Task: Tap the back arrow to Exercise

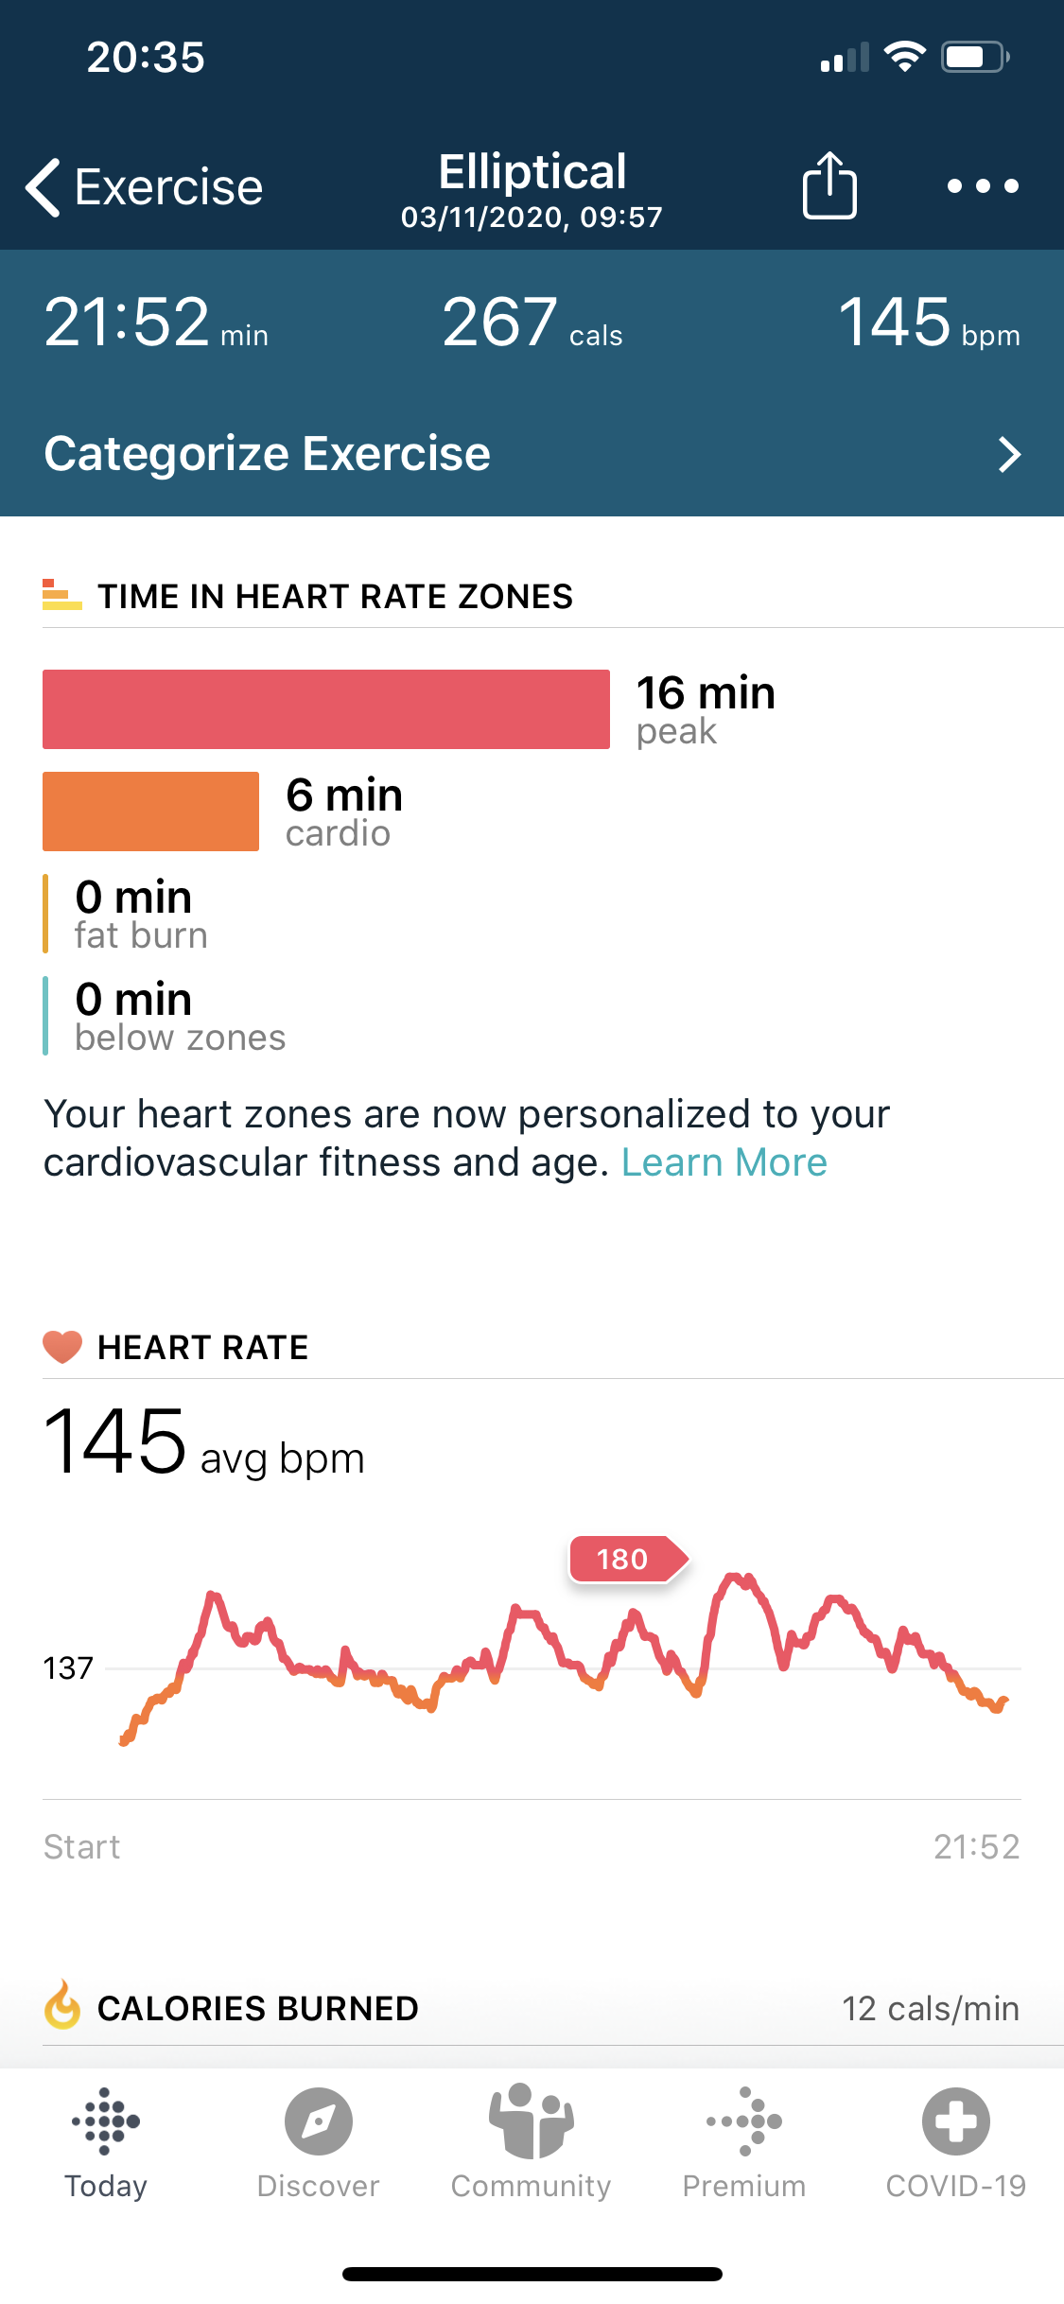Action: tap(45, 187)
